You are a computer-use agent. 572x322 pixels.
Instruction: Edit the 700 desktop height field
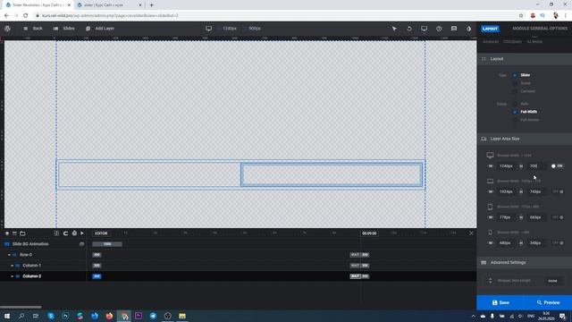coord(536,166)
